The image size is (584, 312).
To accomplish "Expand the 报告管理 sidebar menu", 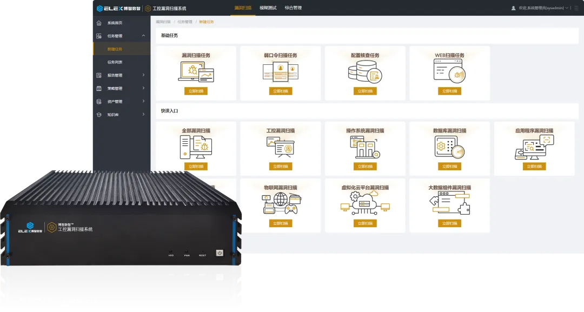I will (143, 75).
